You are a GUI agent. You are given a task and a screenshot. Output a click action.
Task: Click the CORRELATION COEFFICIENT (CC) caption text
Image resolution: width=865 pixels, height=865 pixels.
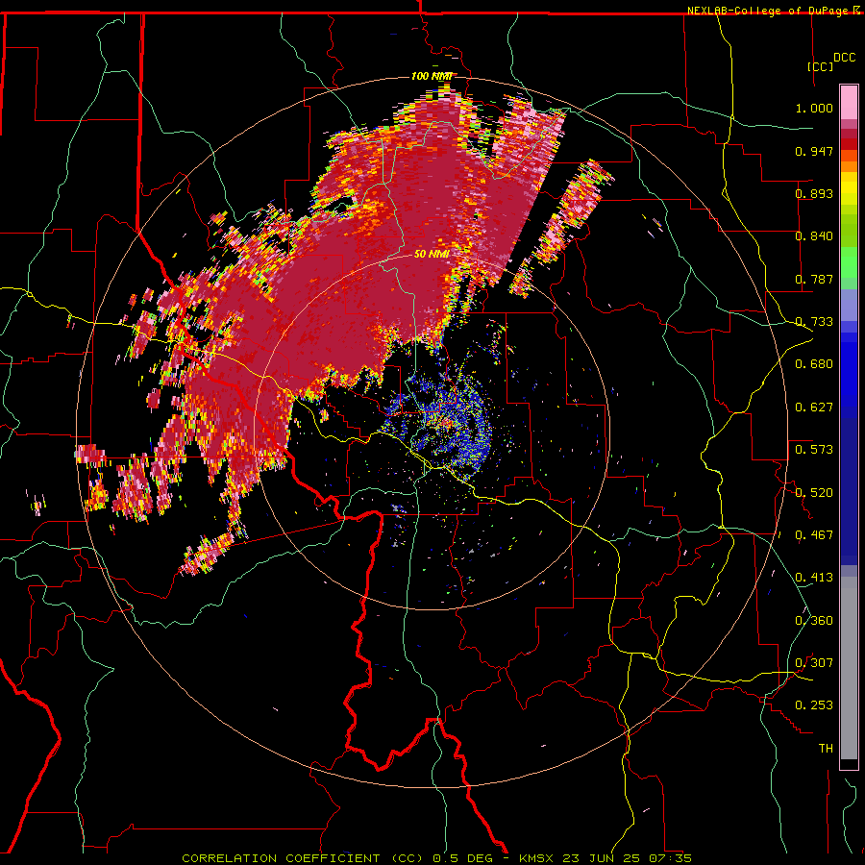(303, 858)
